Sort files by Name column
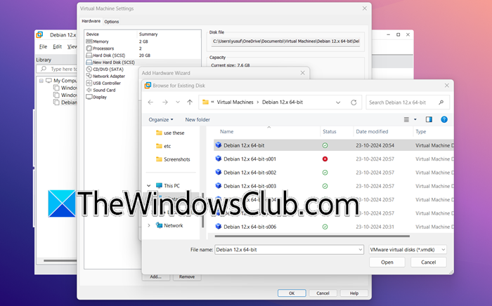Viewport: 492px width, 306px height. click(x=226, y=131)
